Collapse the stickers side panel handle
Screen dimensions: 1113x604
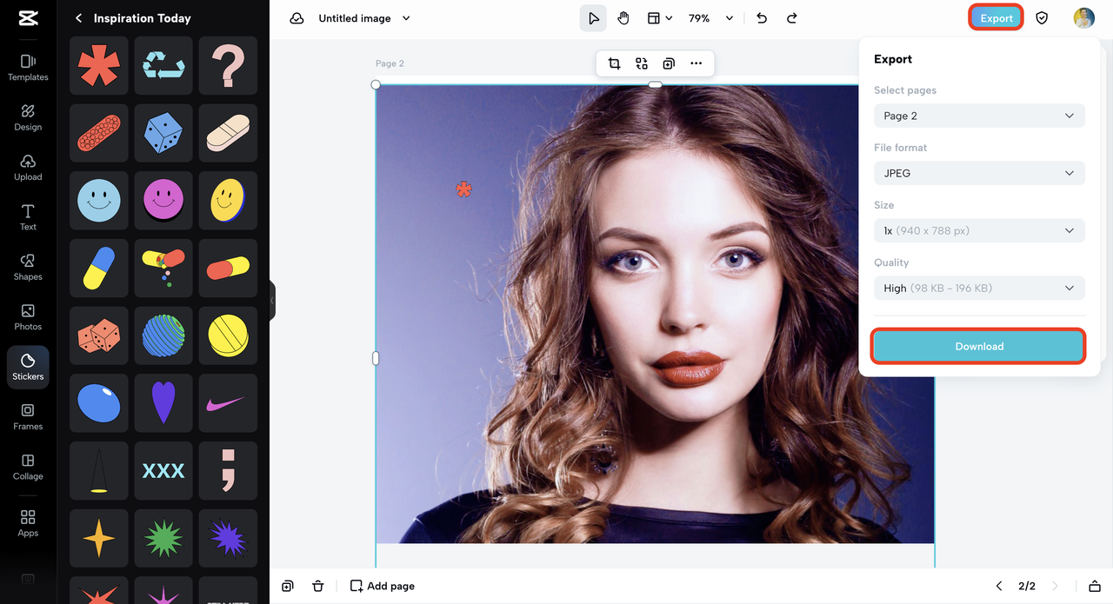click(x=272, y=301)
